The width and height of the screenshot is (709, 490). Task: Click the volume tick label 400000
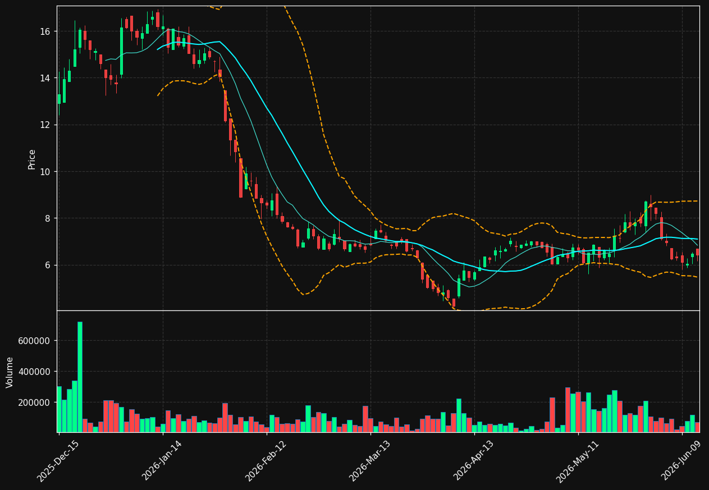[35, 372]
